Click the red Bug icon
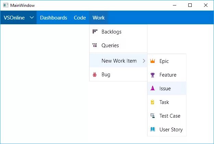This screenshot has height=144, width=214. [95, 75]
